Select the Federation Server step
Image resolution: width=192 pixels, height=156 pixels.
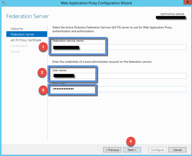(27, 34)
